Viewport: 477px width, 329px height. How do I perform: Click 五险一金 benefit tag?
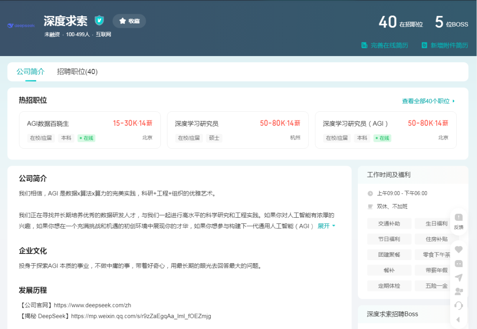(436, 286)
